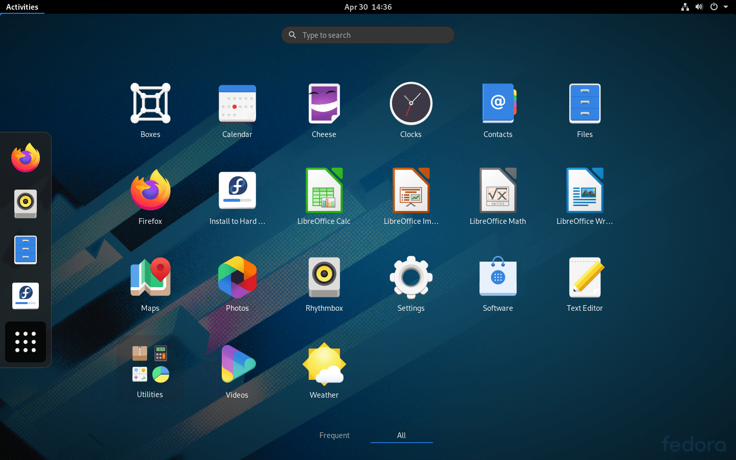736x460 pixels.
Task: Launch the Videos player
Action: tap(237, 364)
